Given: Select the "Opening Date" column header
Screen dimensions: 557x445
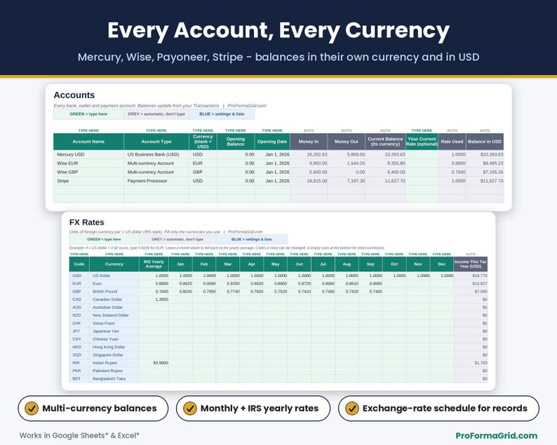Looking at the screenshot, I should pos(272,142).
